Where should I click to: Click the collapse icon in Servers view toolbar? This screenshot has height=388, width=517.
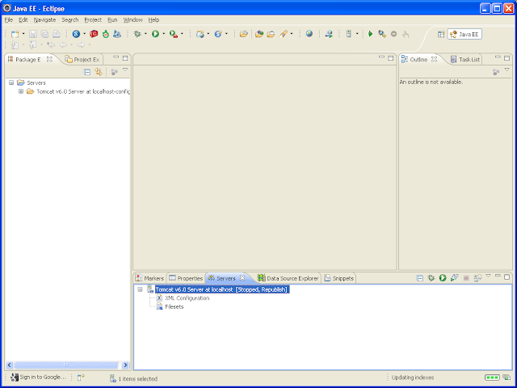coord(420,278)
